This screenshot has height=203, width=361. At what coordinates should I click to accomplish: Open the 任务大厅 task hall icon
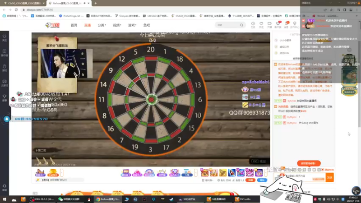[40, 173]
